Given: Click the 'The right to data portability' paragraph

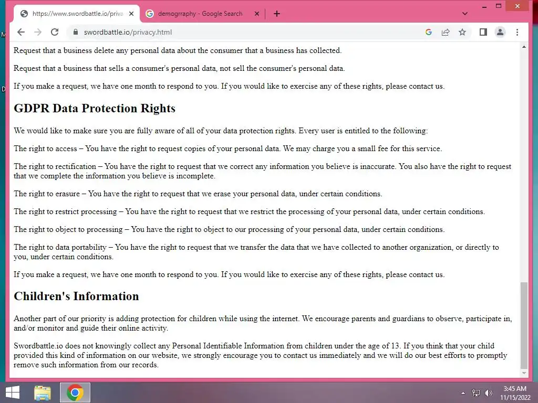Looking at the screenshot, I should tap(256, 252).
